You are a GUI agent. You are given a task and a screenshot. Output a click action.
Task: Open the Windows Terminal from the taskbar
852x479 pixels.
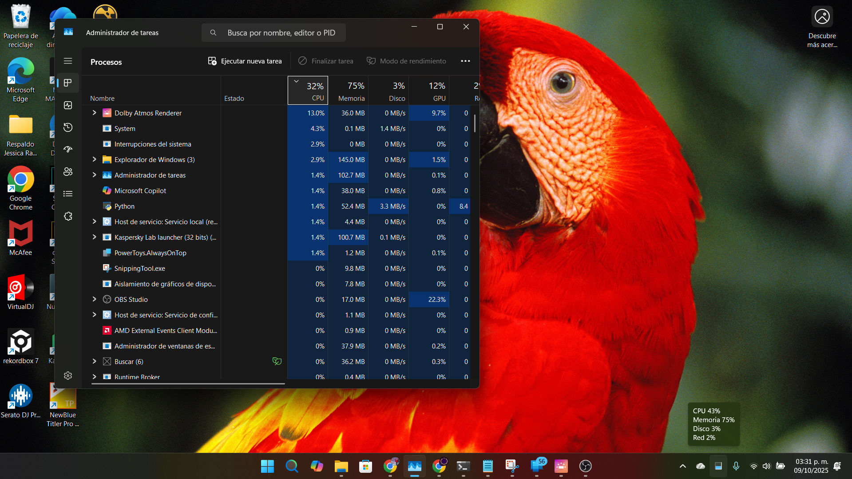coord(463,467)
